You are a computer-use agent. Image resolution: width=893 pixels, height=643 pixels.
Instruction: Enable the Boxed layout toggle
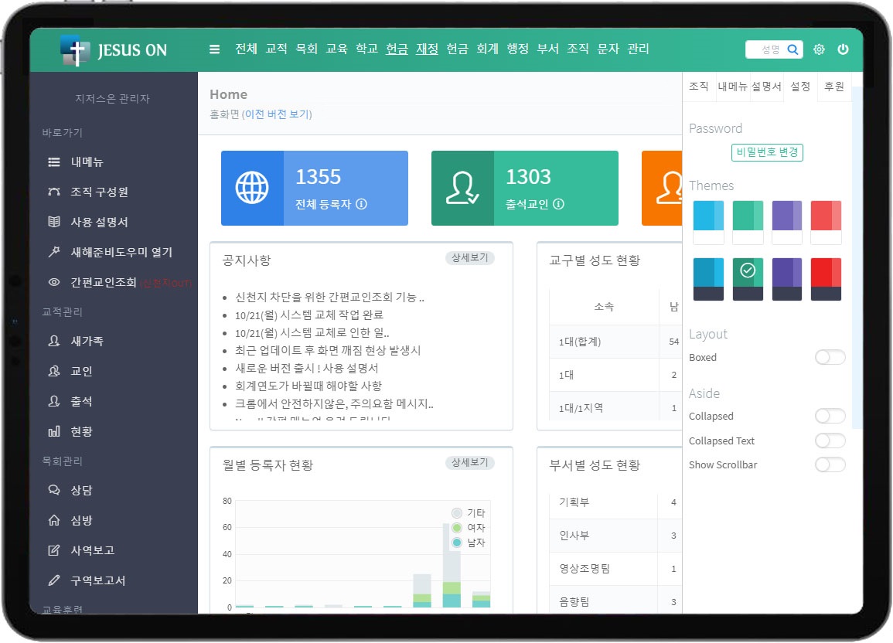click(x=830, y=357)
